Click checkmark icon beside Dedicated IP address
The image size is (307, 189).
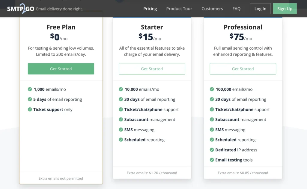[212, 150]
